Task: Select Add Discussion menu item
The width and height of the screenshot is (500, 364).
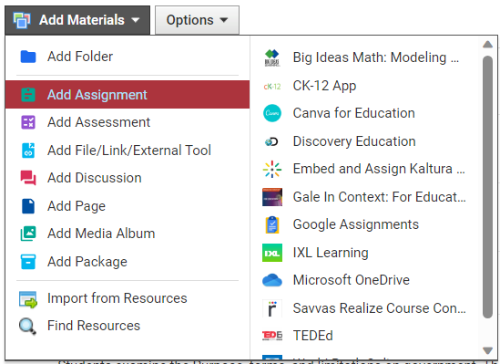Action: click(128, 178)
